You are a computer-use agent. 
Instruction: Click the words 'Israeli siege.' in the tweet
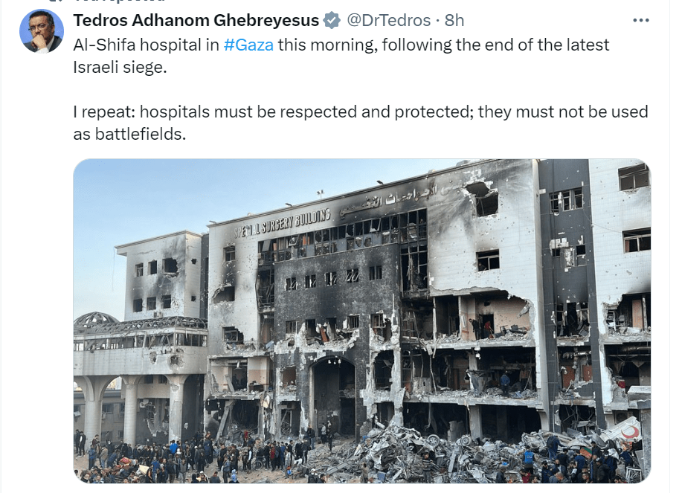tap(120, 68)
